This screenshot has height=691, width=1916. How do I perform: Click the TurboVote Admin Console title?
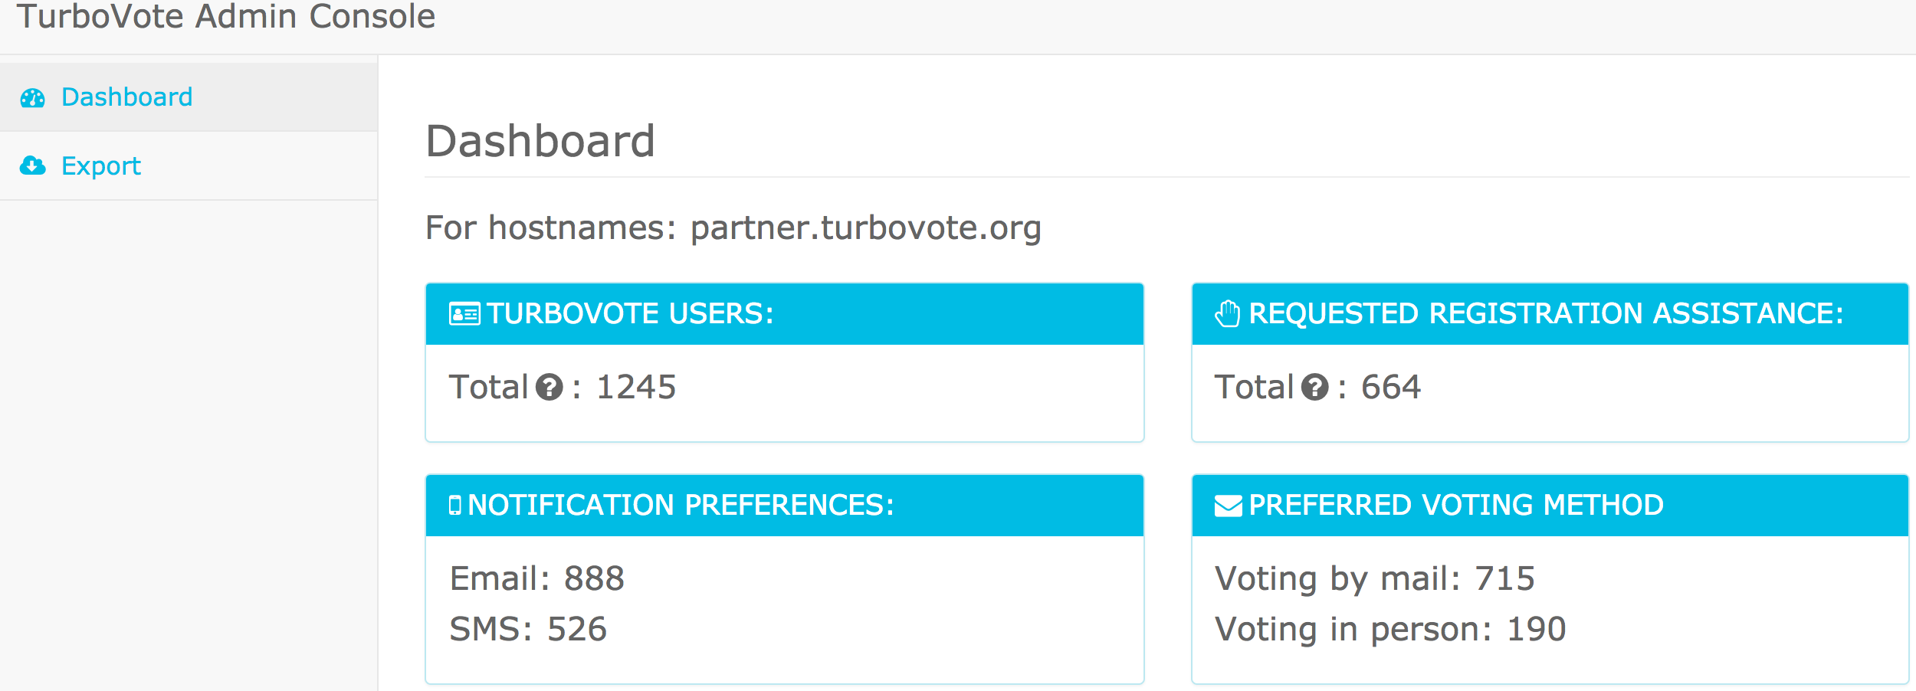click(226, 16)
